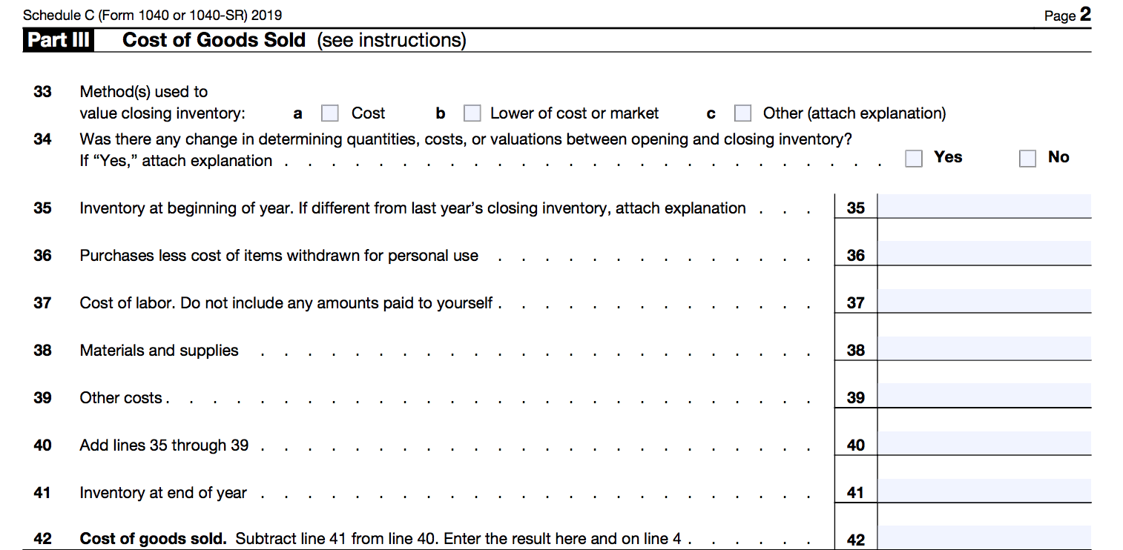Screen dimensions: 1123x550
Task: Click the line 39 other costs field
Action: click(x=984, y=396)
